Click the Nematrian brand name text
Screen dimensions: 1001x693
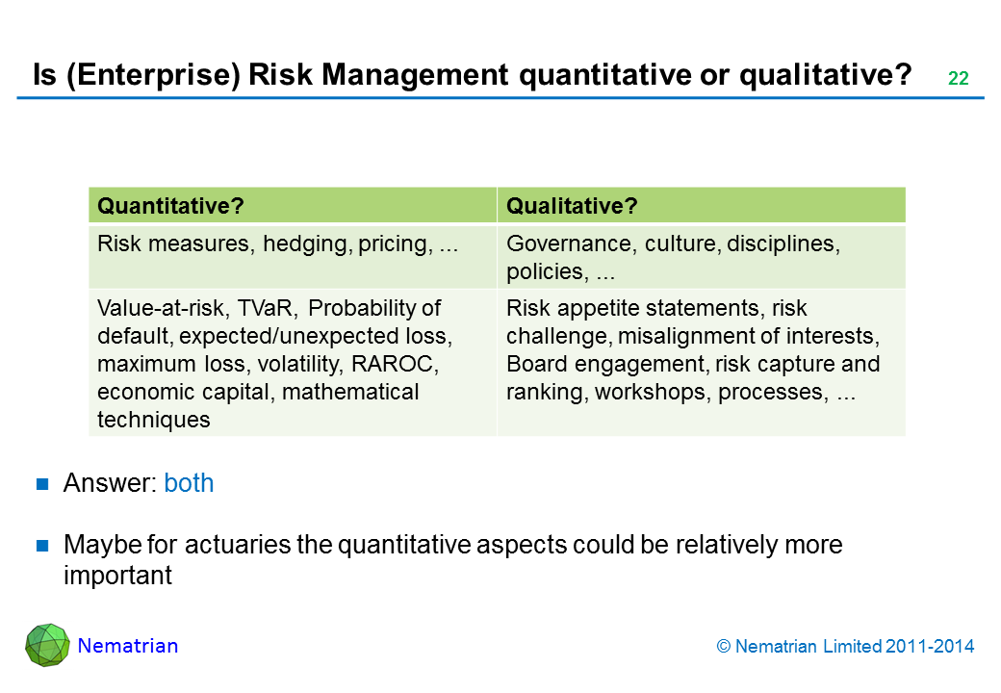click(128, 646)
